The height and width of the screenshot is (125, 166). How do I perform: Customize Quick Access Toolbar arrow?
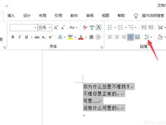click(x=7, y=6)
